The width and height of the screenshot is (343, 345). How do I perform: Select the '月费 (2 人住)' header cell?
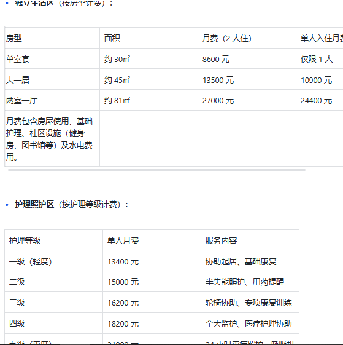247,38
